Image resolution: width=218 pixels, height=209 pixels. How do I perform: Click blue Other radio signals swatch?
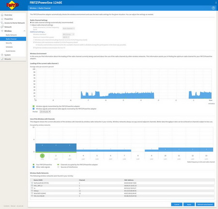33,167
